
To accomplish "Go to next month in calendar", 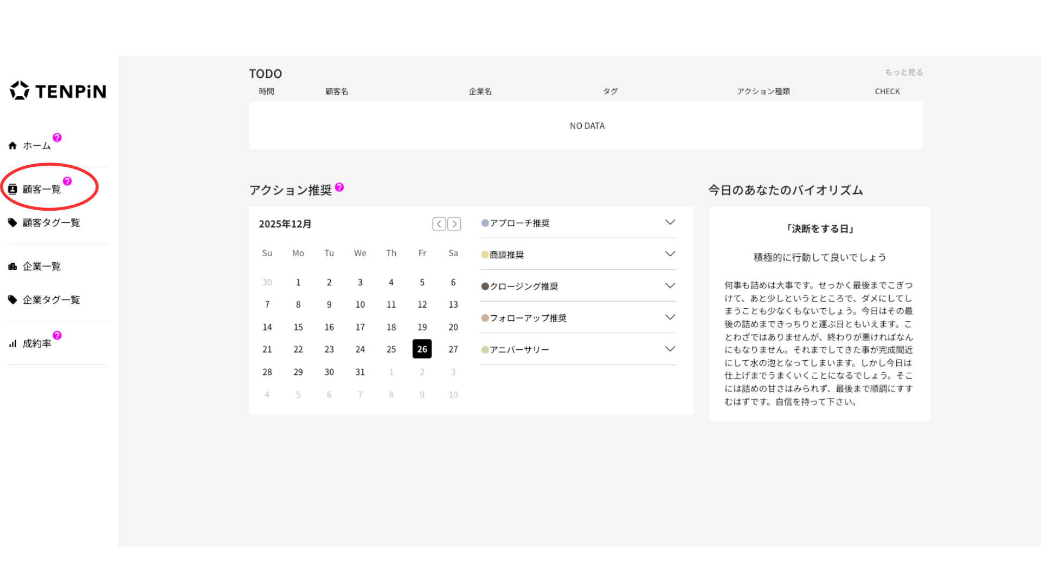I will 454,224.
